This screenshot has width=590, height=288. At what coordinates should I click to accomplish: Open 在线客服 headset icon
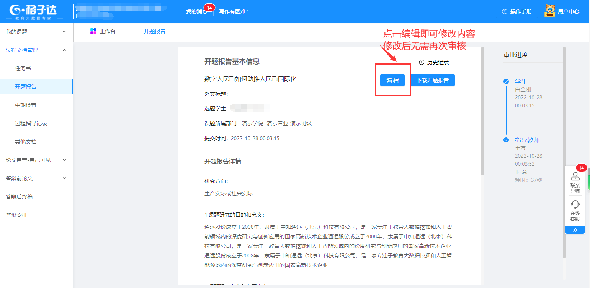(x=575, y=204)
